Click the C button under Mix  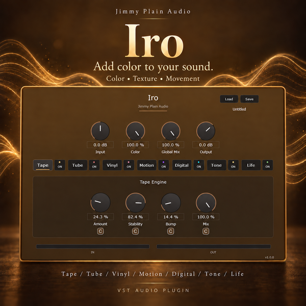[x=206, y=231]
